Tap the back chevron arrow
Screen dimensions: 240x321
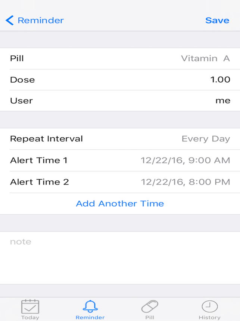[9, 20]
